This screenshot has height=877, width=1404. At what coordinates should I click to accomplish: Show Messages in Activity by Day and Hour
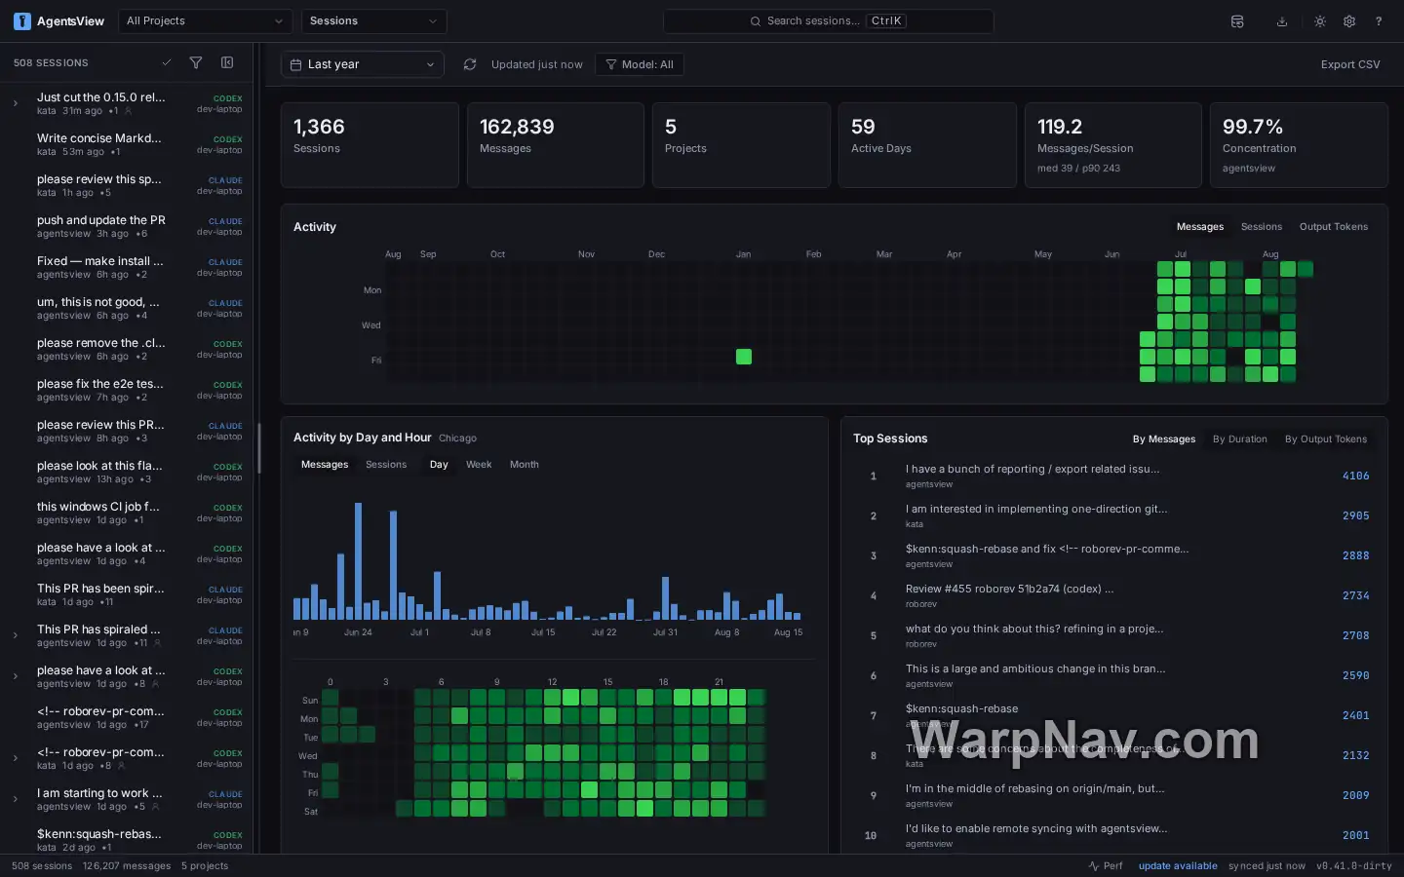(x=325, y=465)
